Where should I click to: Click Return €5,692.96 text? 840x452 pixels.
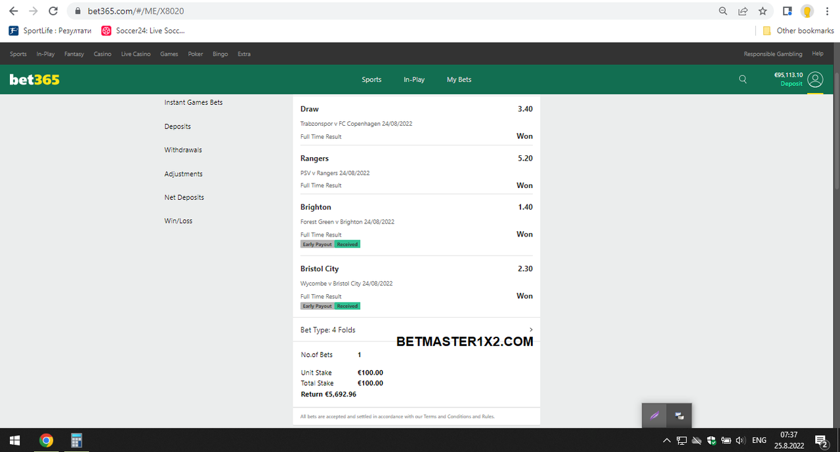[x=329, y=394]
